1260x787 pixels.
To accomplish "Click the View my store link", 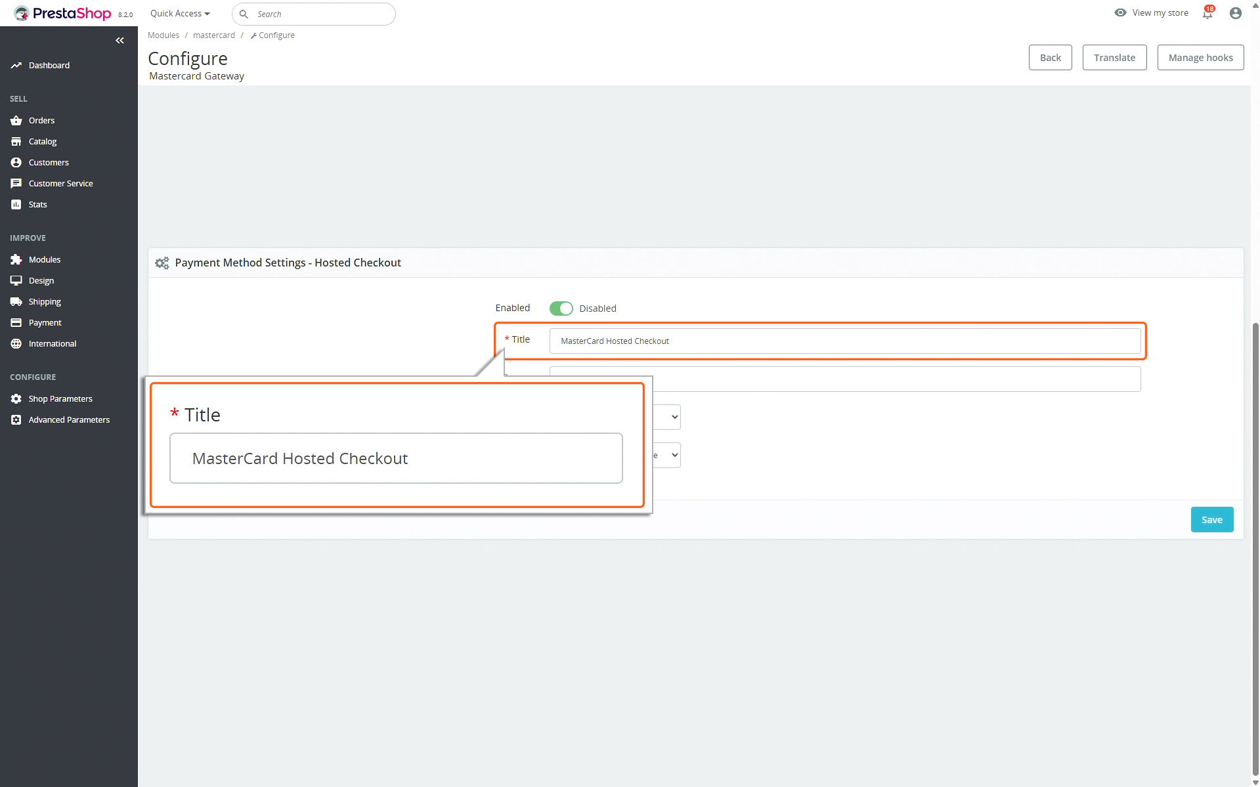I will [x=1160, y=13].
